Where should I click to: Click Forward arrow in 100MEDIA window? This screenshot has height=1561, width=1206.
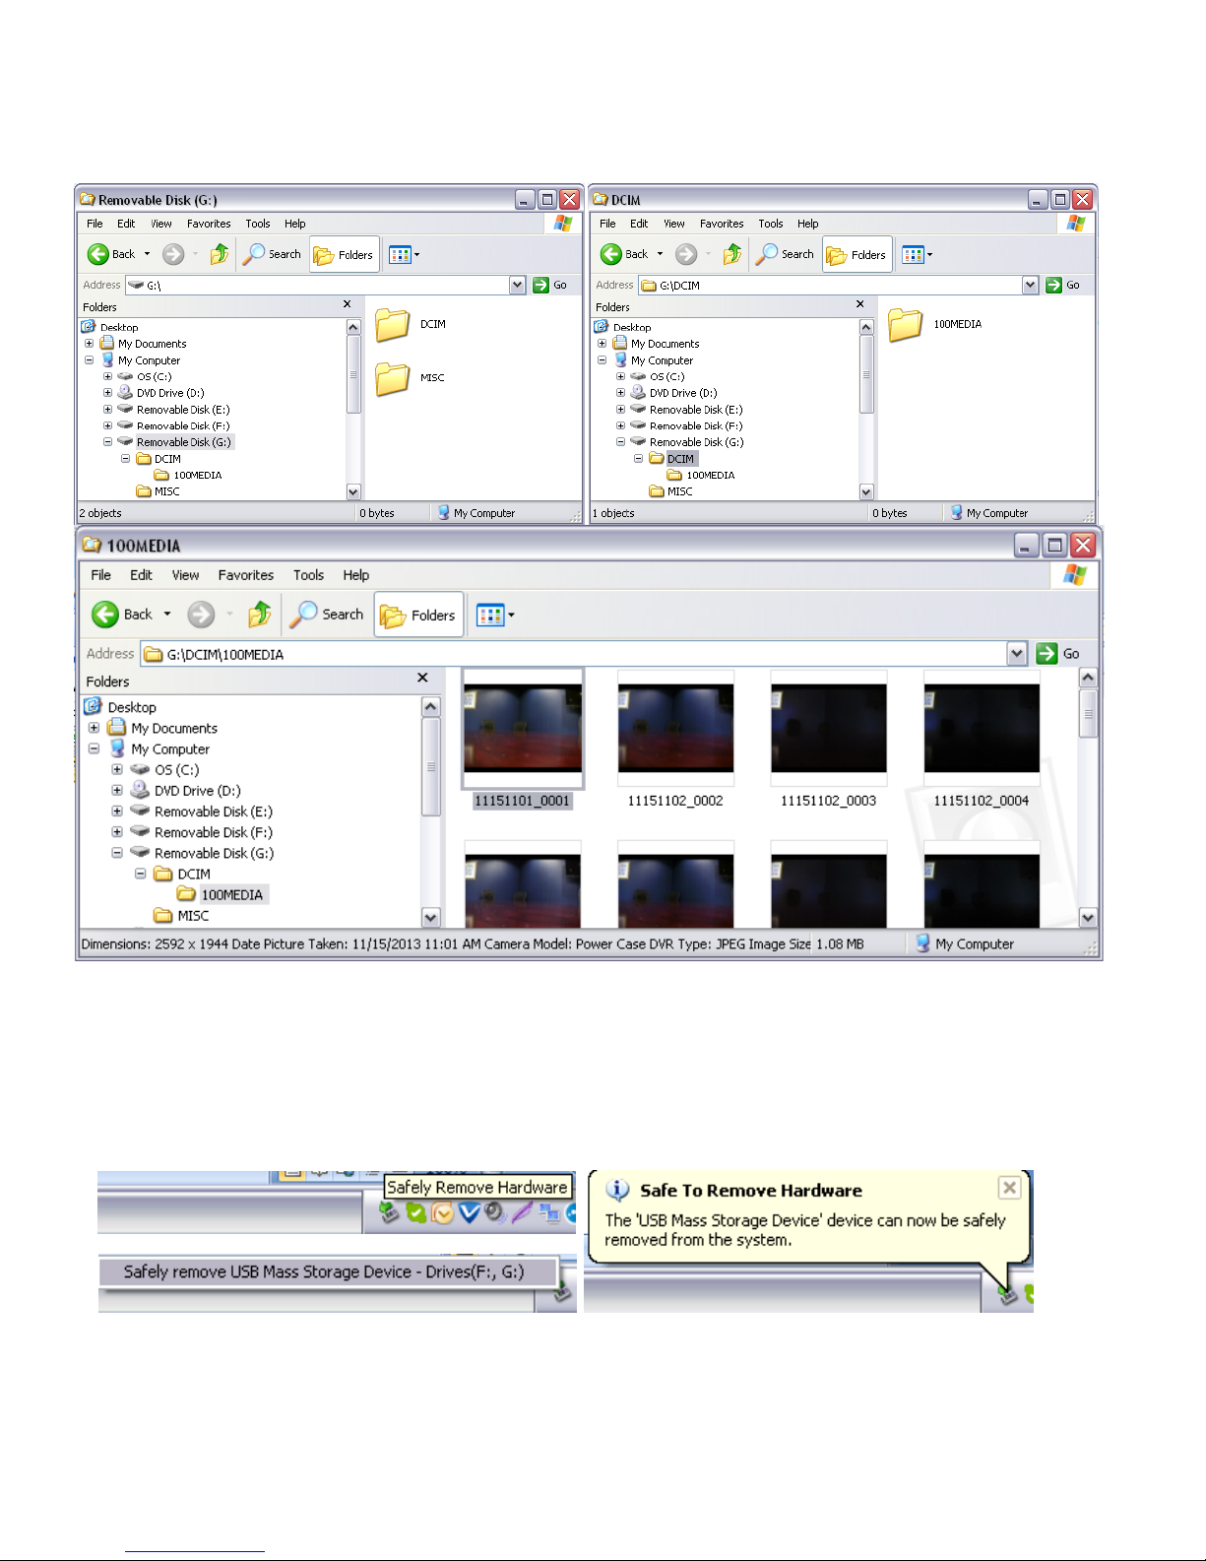coord(201,615)
